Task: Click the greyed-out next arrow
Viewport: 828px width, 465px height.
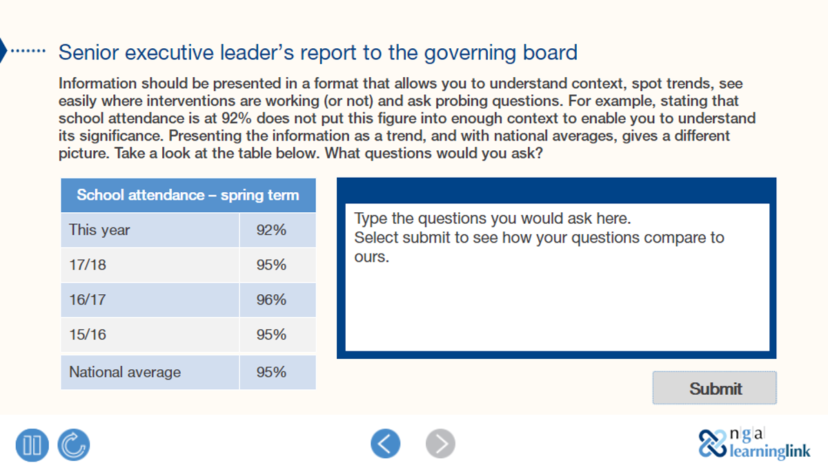Action: point(440,444)
